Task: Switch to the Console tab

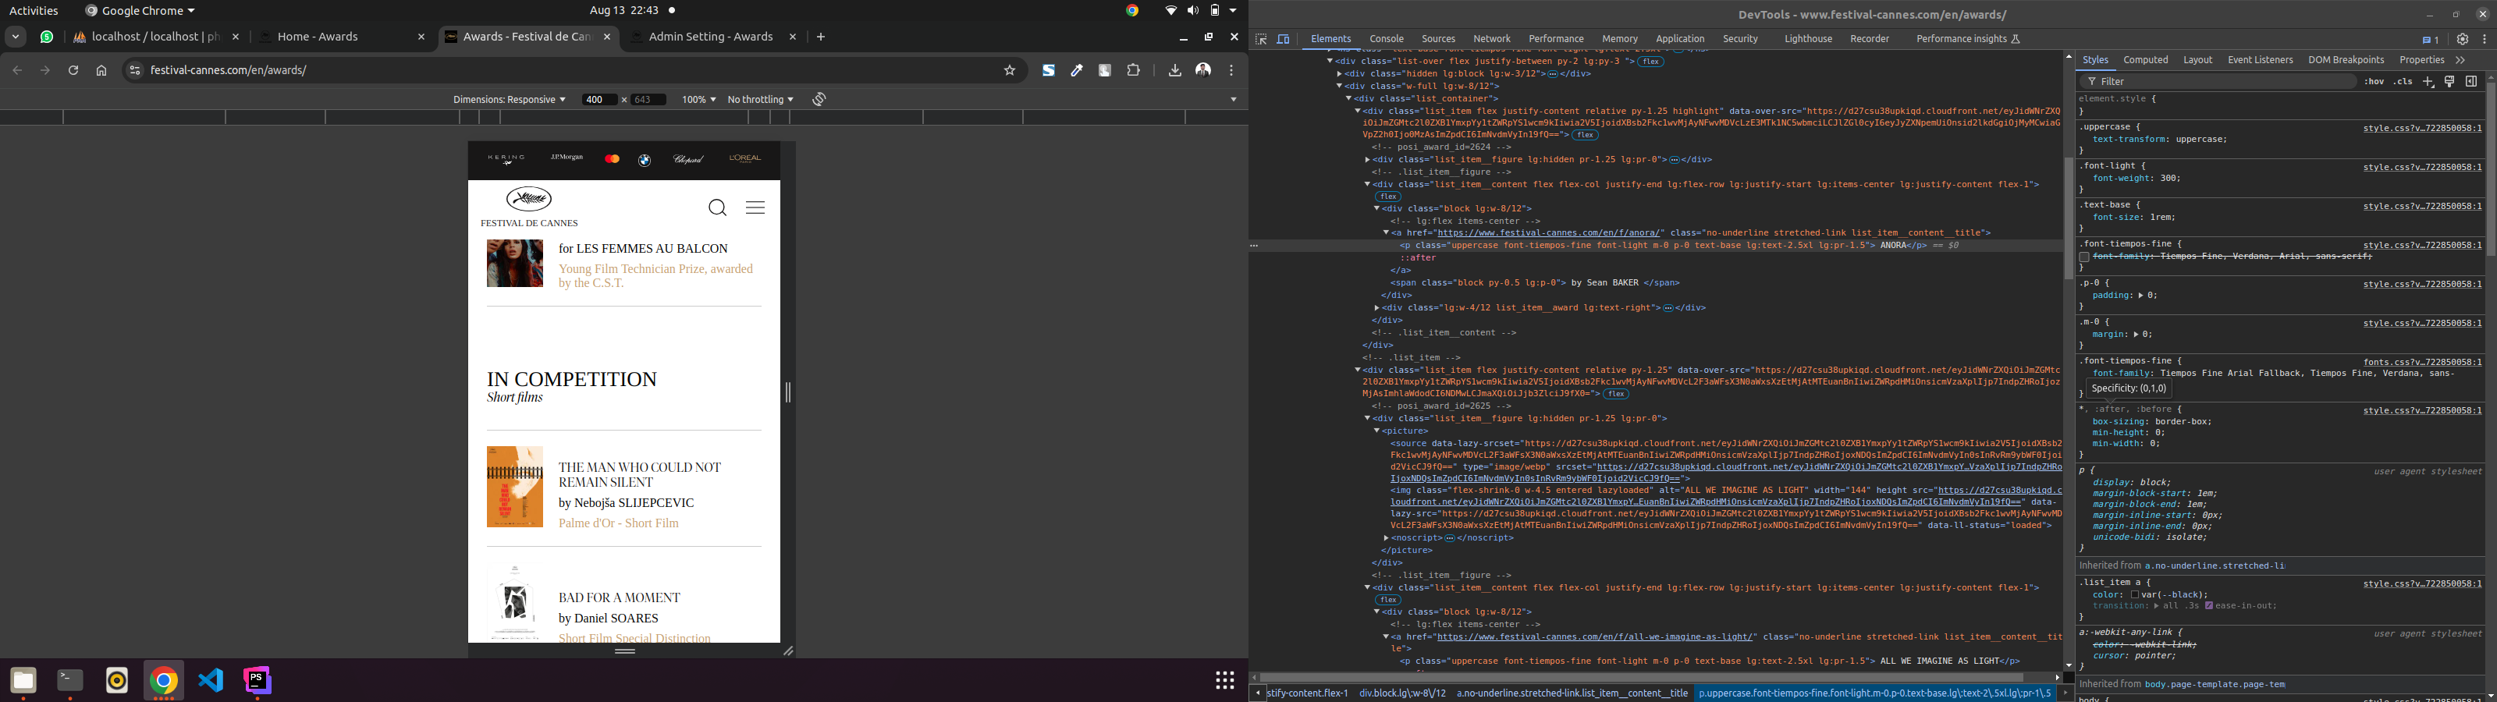Action: (1386, 40)
